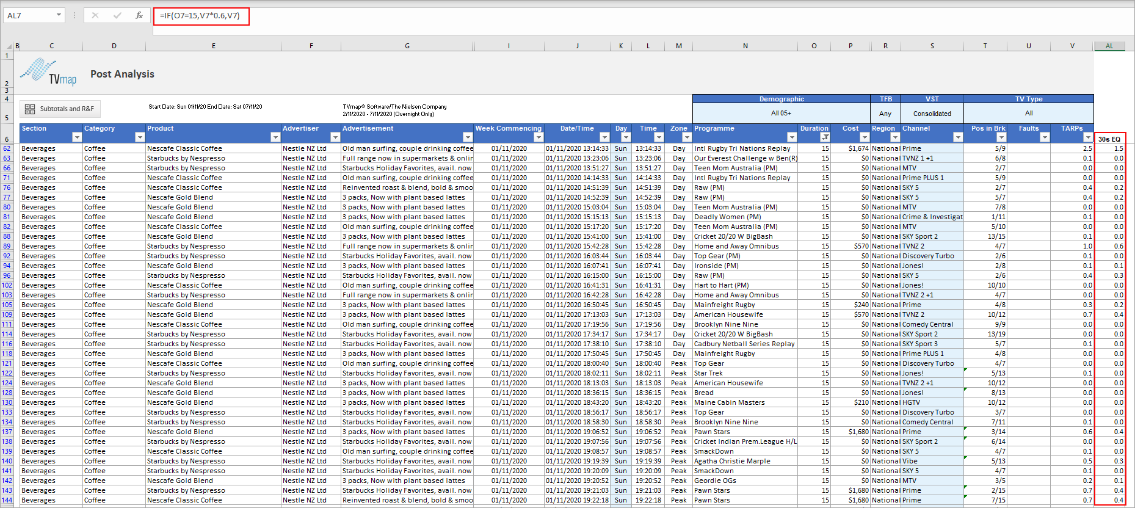Click the Insert Function fx icon
Screen dimensions: 1135x508
point(139,15)
